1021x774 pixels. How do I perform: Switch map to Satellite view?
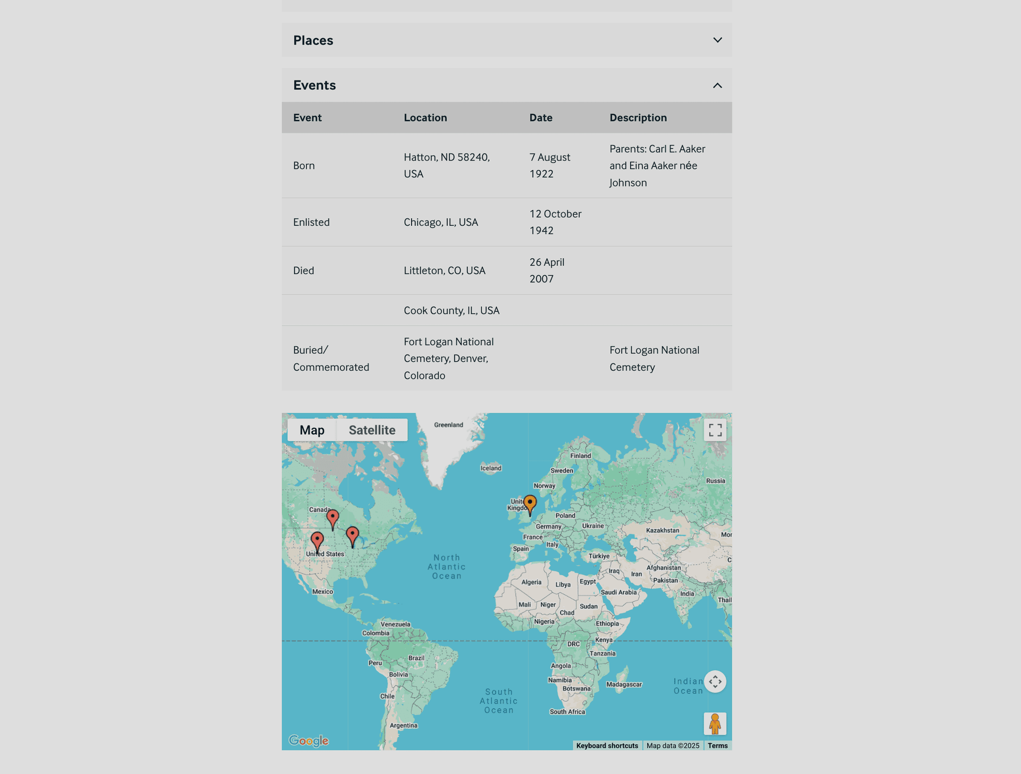pyautogui.click(x=372, y=430)
